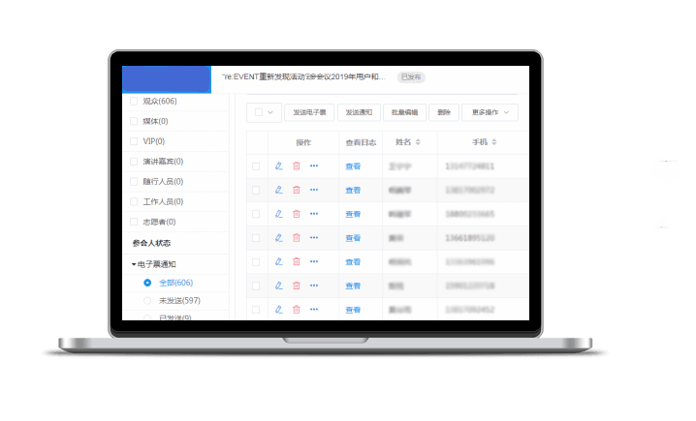Screen dimensions: 696x421
Task: Click the red trash icon in the fifth table row
Action: pos(297,261)
